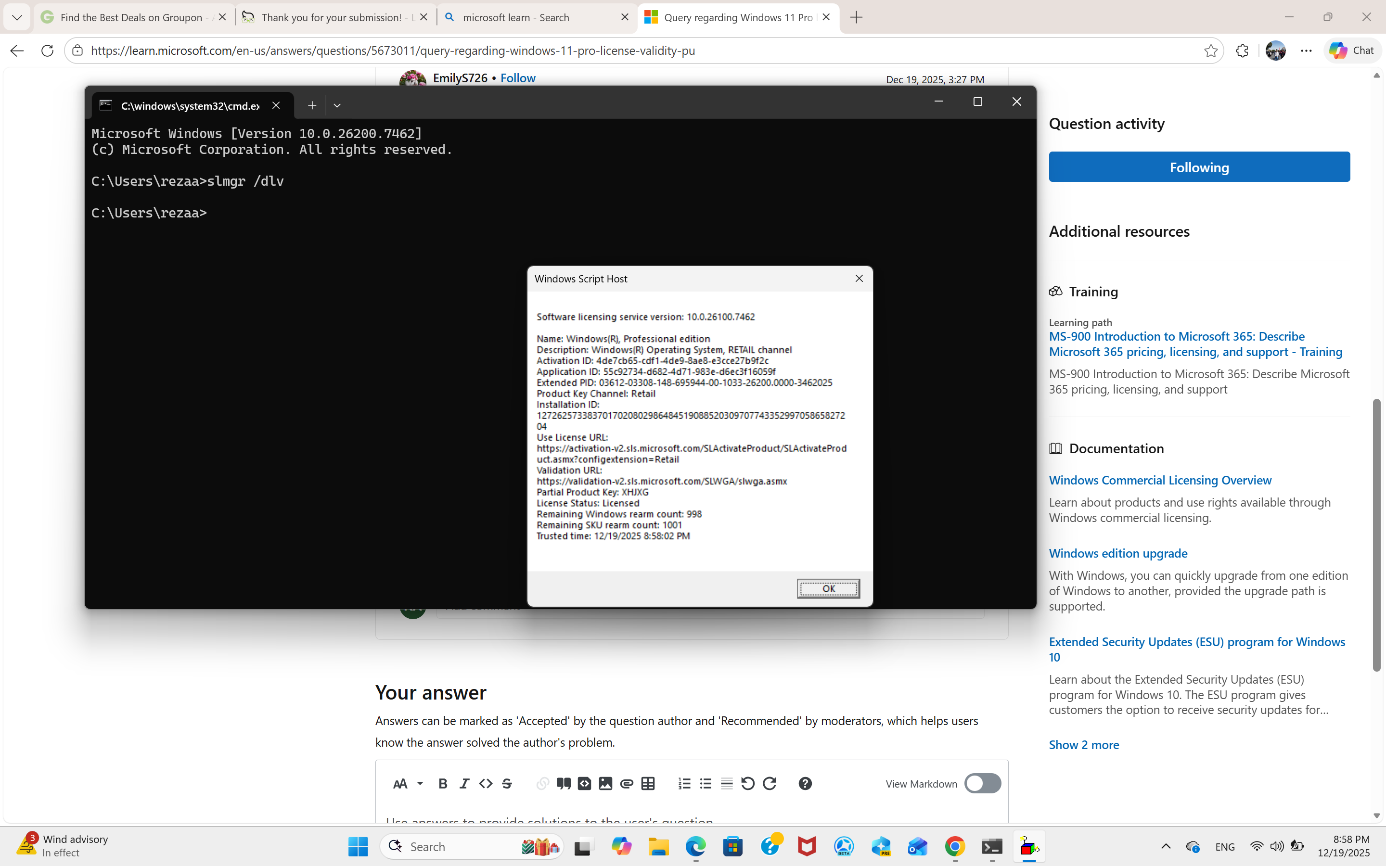Apply italic formatting in answer editor
Image resolution: width=1386 pixels, height=866 pixels.
click(464, 784)
